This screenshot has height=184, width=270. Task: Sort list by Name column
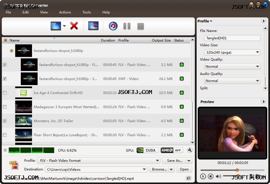click(x=54, y=40)
